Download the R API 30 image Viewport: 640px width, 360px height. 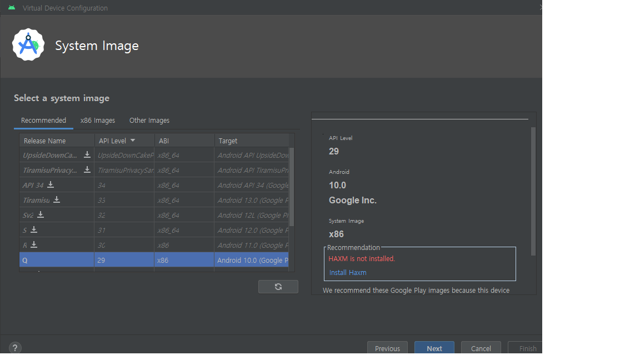pos(34,245)
